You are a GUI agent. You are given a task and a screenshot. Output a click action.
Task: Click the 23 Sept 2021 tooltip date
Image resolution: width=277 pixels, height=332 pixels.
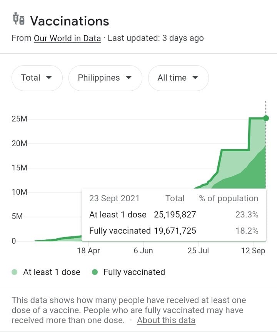(114, 199)
